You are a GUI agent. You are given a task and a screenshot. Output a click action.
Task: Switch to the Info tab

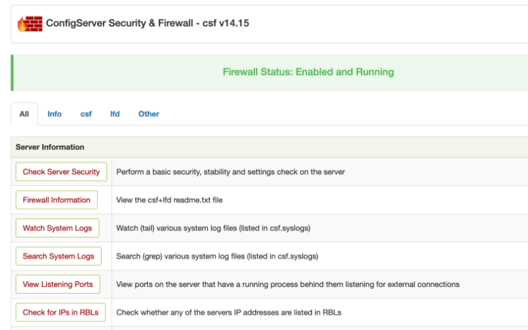tap(55, 114)
